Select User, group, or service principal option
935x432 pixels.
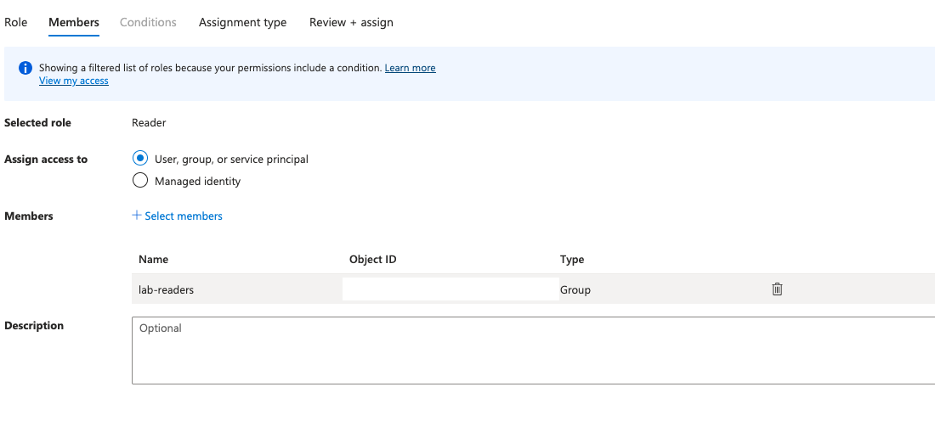coord(140,159)
